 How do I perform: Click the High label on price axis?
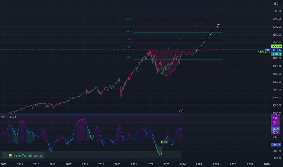268,50
